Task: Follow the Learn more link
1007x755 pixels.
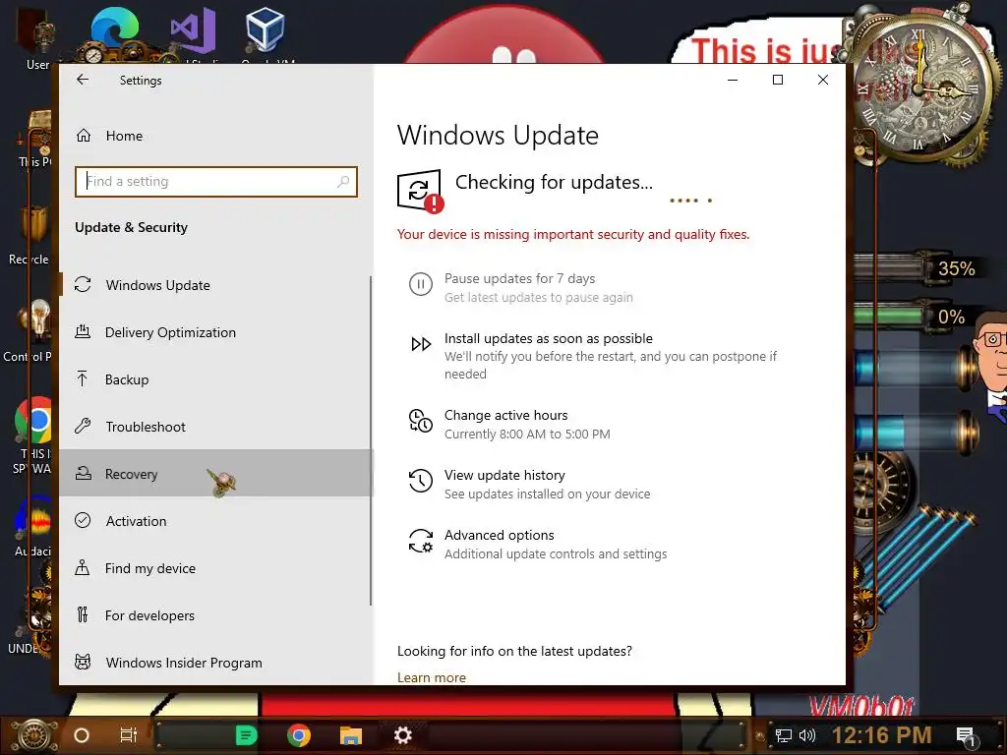Action: tap(432, 677)
